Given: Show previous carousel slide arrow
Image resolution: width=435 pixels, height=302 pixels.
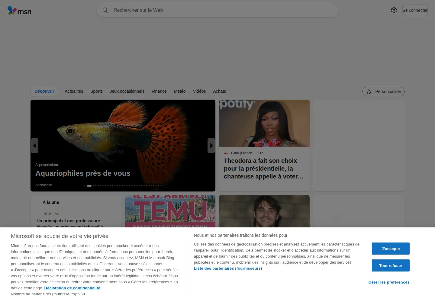Looking at the screenshot, I should [35, 146].
